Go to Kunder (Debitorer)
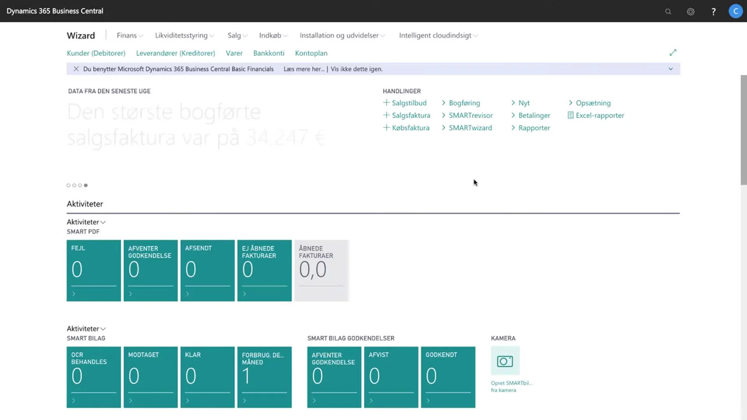Screen dimensions: 747x420 96,53
